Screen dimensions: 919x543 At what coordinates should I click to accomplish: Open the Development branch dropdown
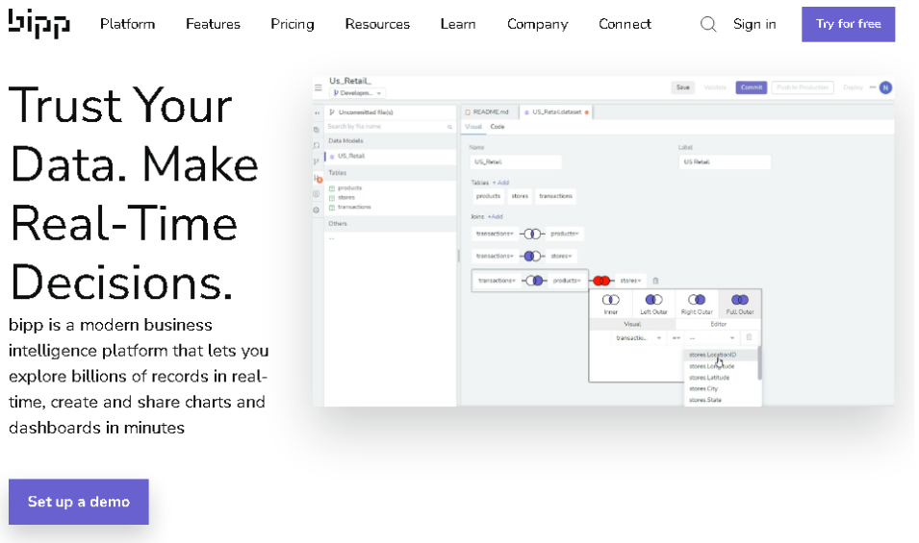pos(357,93)
